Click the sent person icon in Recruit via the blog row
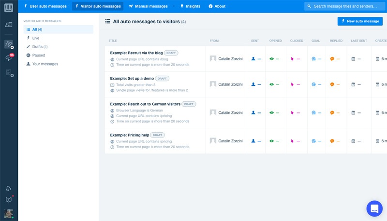Screen dimensions: 387x221 click(x=253, y=59)
